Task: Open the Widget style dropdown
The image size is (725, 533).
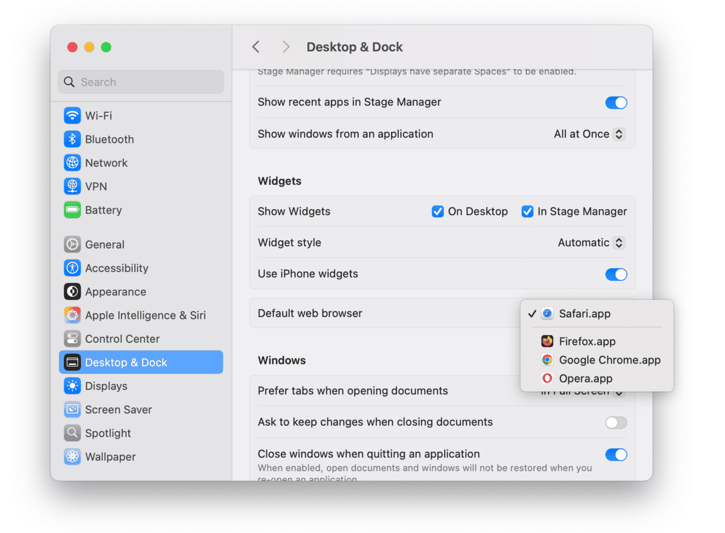Action: pos(590,243)
